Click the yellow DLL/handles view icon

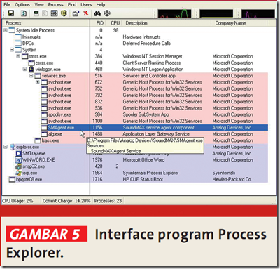point(64,13)
